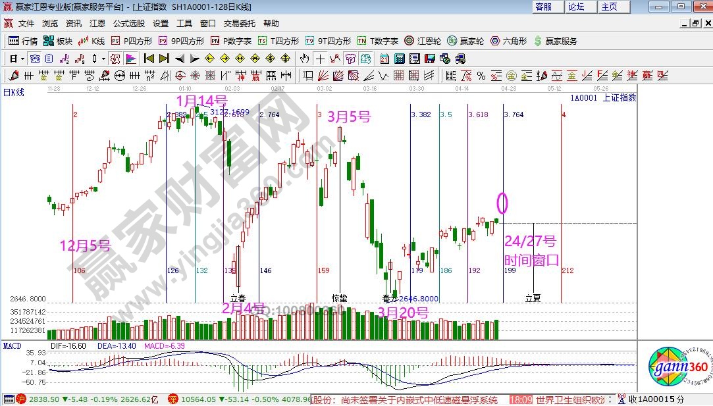Click the DIF=-16.60 value in the MACD panel

click(x=68, y=346)
